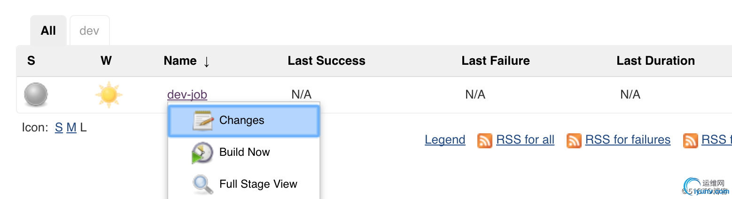Open the Legend link

(x=445, y=140)
